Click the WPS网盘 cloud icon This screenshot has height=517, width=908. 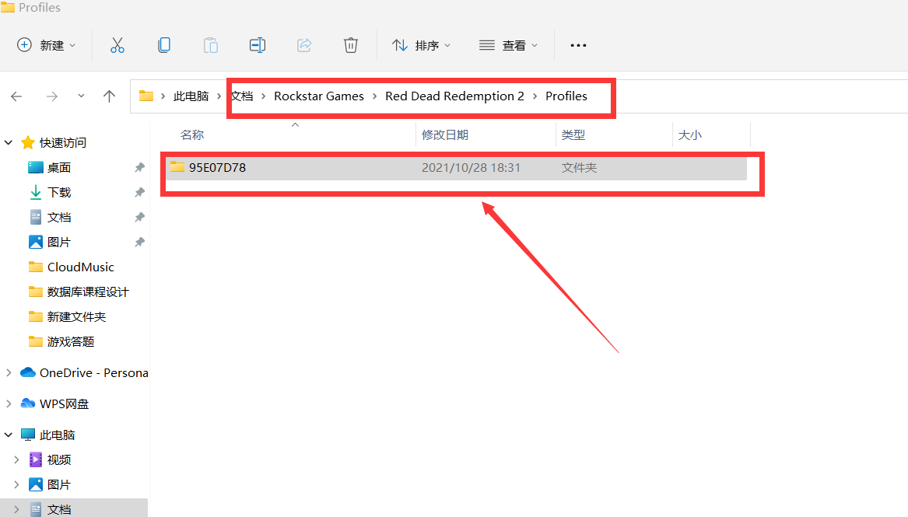[28, 403]
